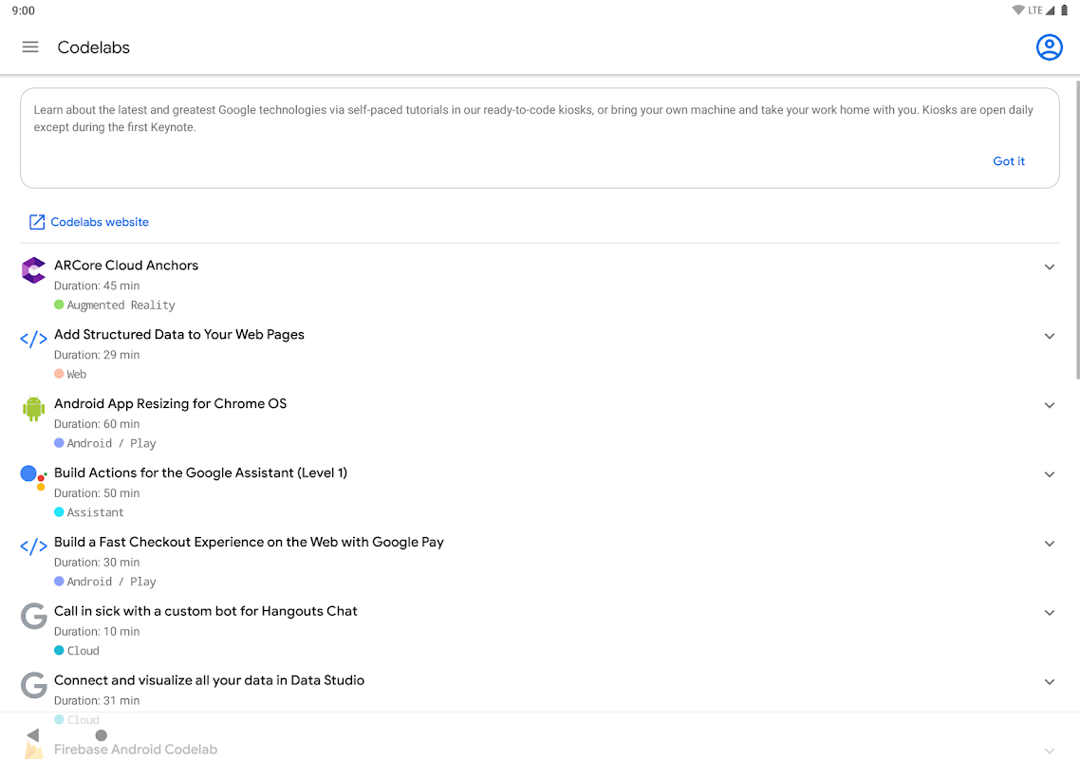This screenshot has width=1080, height=759.
Task: Click the Duration: 45 min text
Action: click(x=97, y=286)
